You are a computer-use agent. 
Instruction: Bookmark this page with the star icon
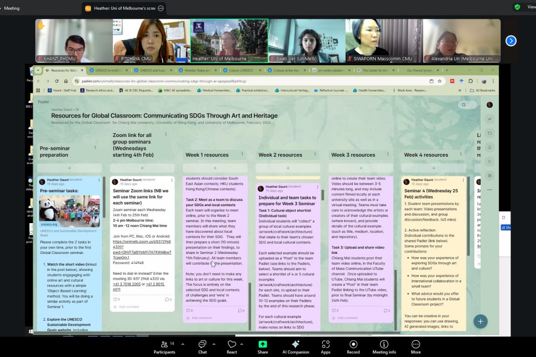[x=440, y=81]
